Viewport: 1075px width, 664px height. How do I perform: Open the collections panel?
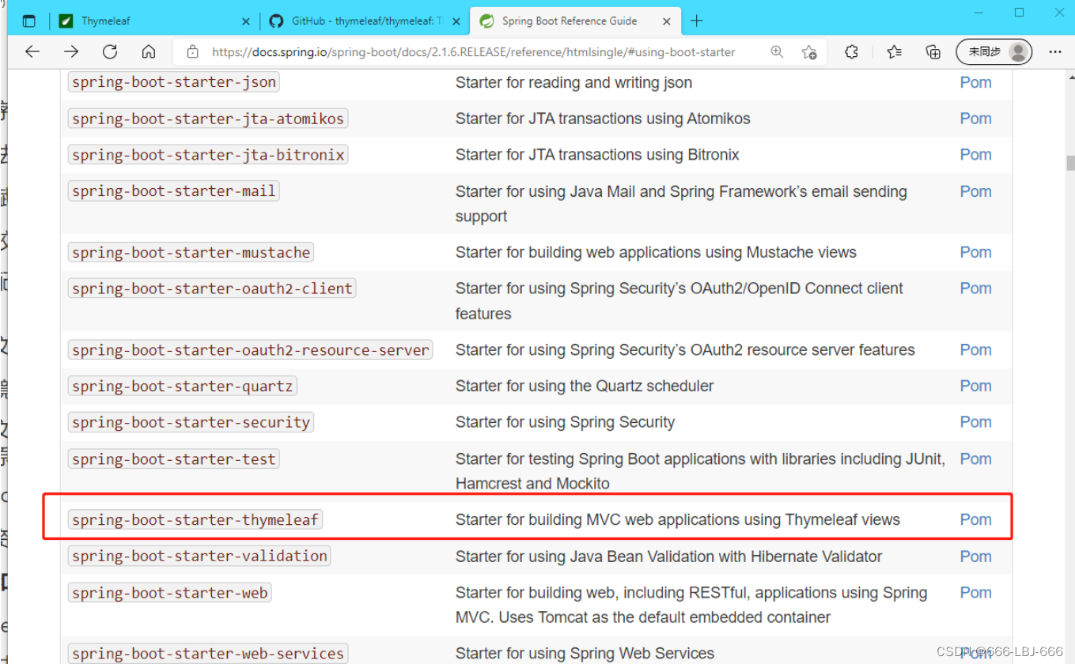pyautogui.click(x=933, y=52)
